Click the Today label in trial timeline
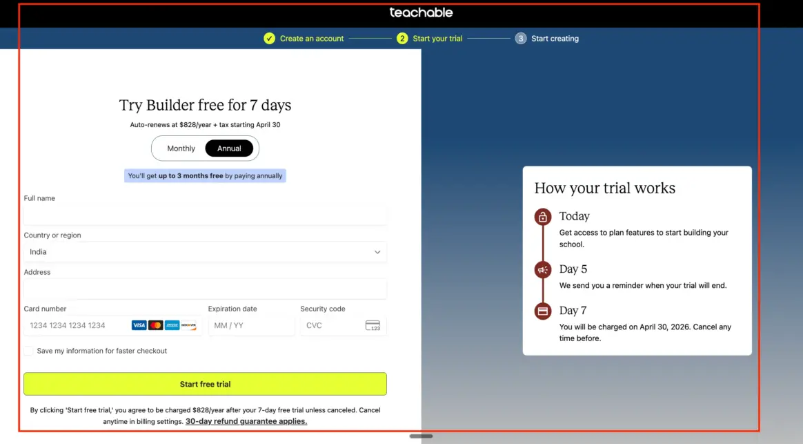Screen dimensions: 803x444 point(574,216)
